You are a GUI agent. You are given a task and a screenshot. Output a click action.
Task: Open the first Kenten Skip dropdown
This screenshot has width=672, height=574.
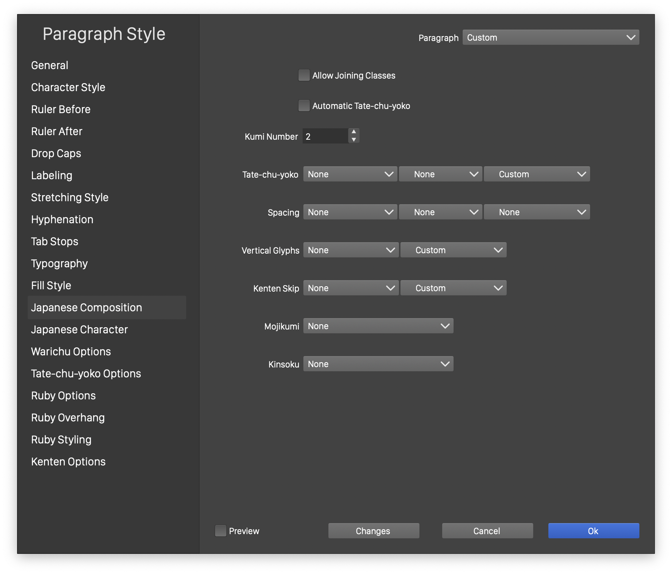tap(351, 288)
